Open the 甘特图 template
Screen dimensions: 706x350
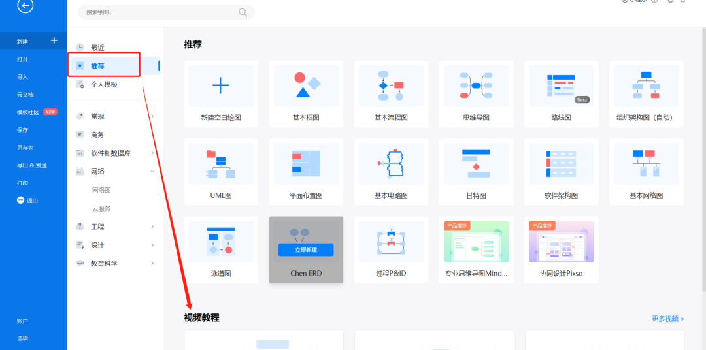pos(476,172)
